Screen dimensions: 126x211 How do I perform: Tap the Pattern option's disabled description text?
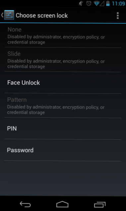(56, 110)
